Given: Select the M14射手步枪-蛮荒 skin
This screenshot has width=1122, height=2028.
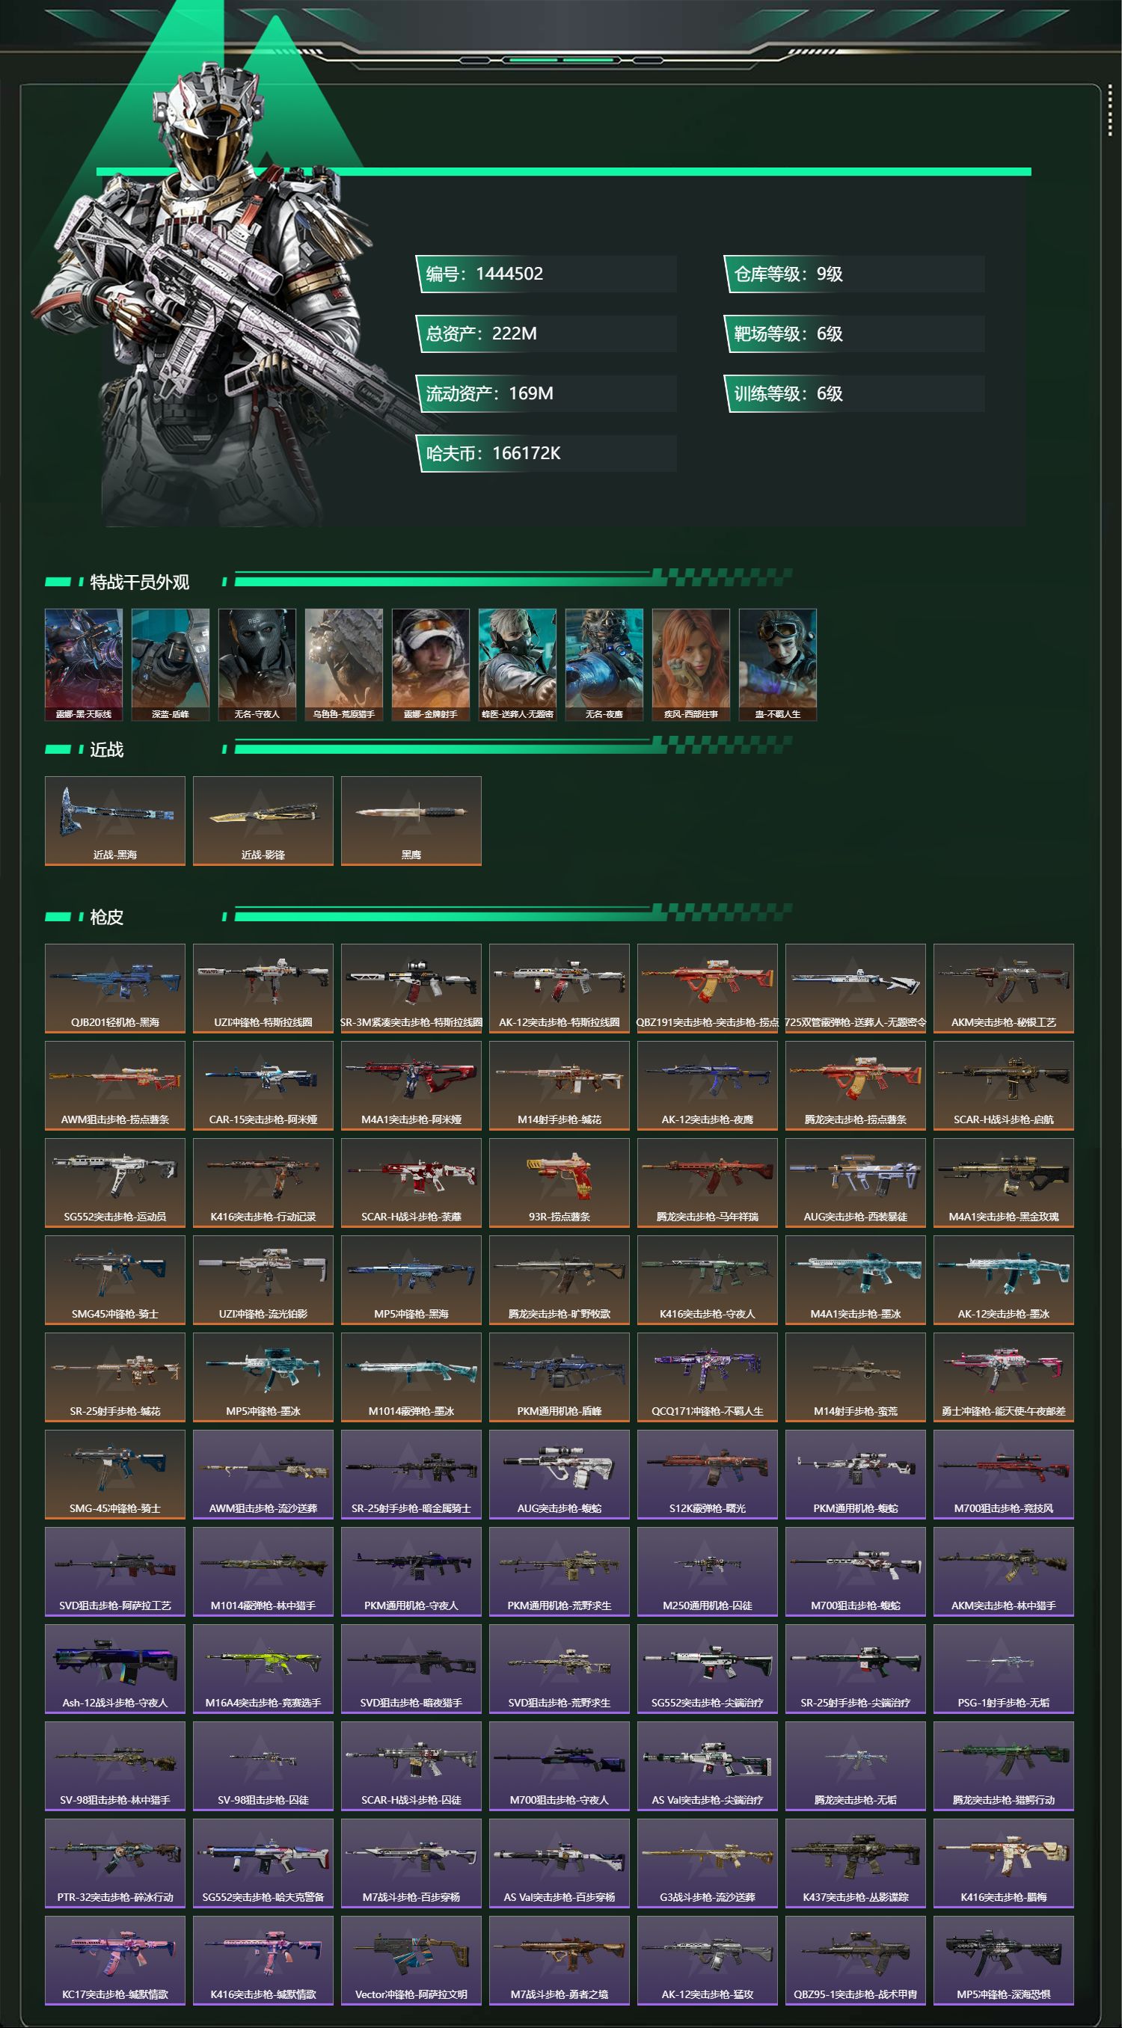Looking at the screenshot, I should coord(855,1377).
